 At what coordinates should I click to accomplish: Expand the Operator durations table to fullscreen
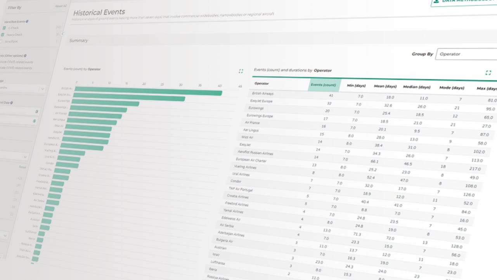pos(488,73)
